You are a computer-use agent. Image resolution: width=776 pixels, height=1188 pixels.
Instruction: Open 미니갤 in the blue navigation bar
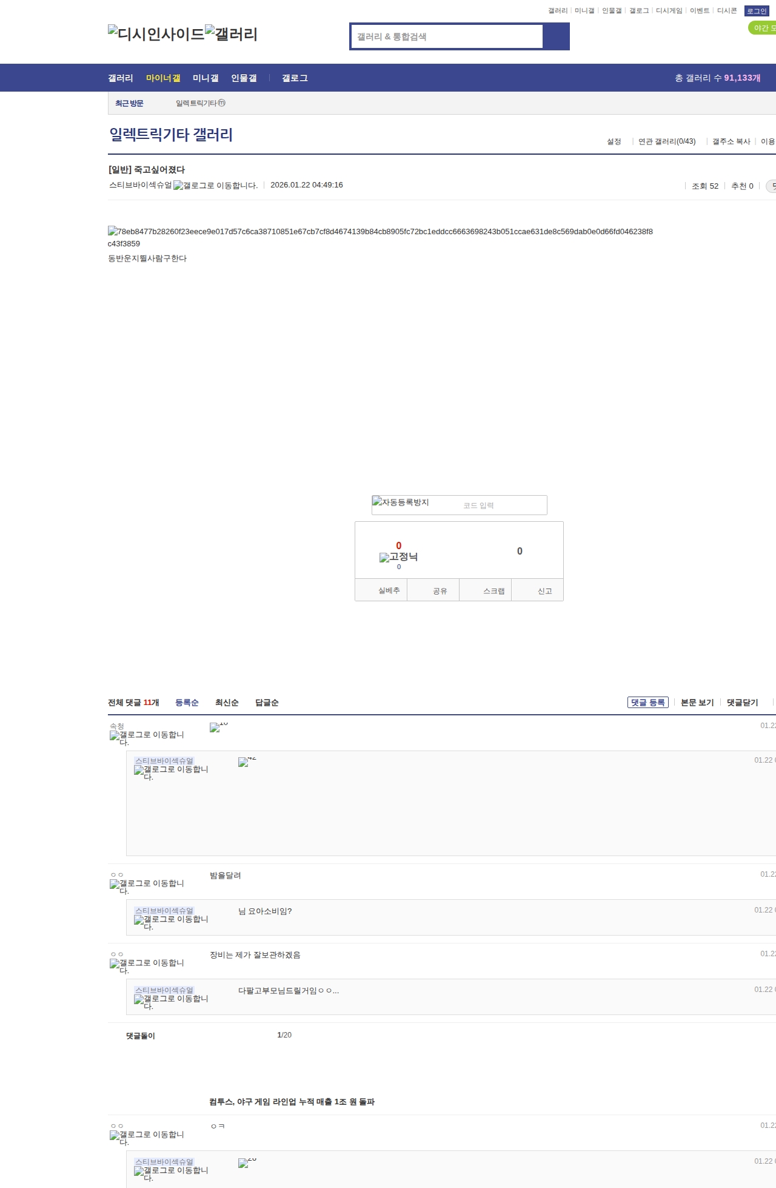click(x=206, y=78)
